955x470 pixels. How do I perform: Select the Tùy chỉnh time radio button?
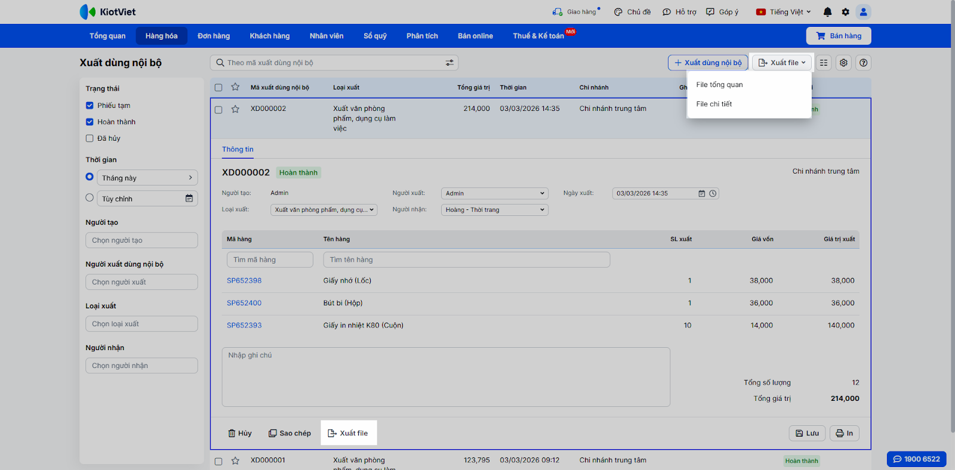(x=90, y=198)
